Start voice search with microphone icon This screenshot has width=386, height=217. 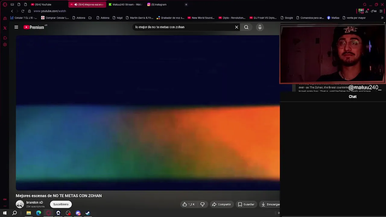pos(260,27)
